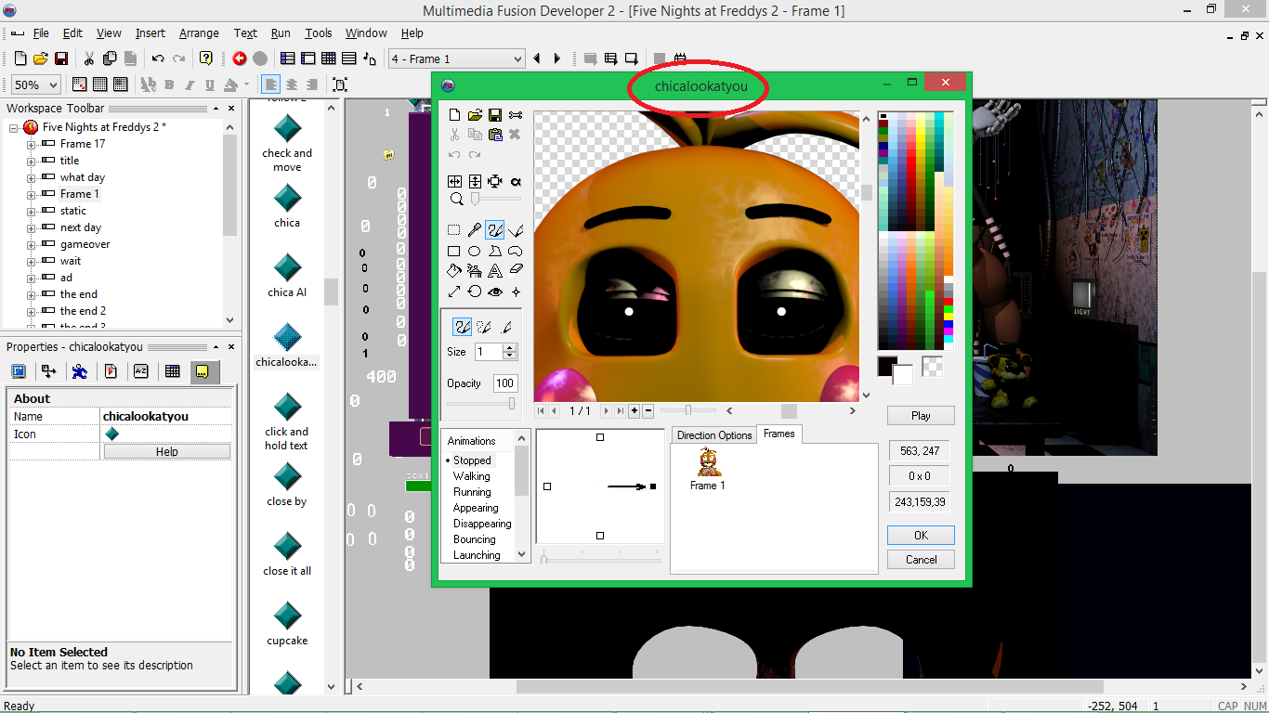Expand the title tree node
This screenshot has width=1269, height=713.
(32, 161)
